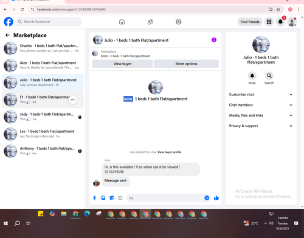This screenshot has width=304, height=238.
Task: Open the Windows Action Center notifications
Action: coord(296,223)
